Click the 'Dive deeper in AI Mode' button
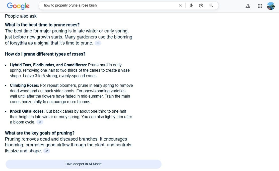 [84, 164]
